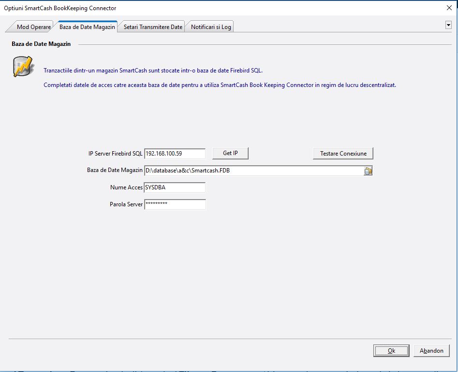
Task: Click the 'IP Server Firebird SQL' label
Action: [116, 154]
